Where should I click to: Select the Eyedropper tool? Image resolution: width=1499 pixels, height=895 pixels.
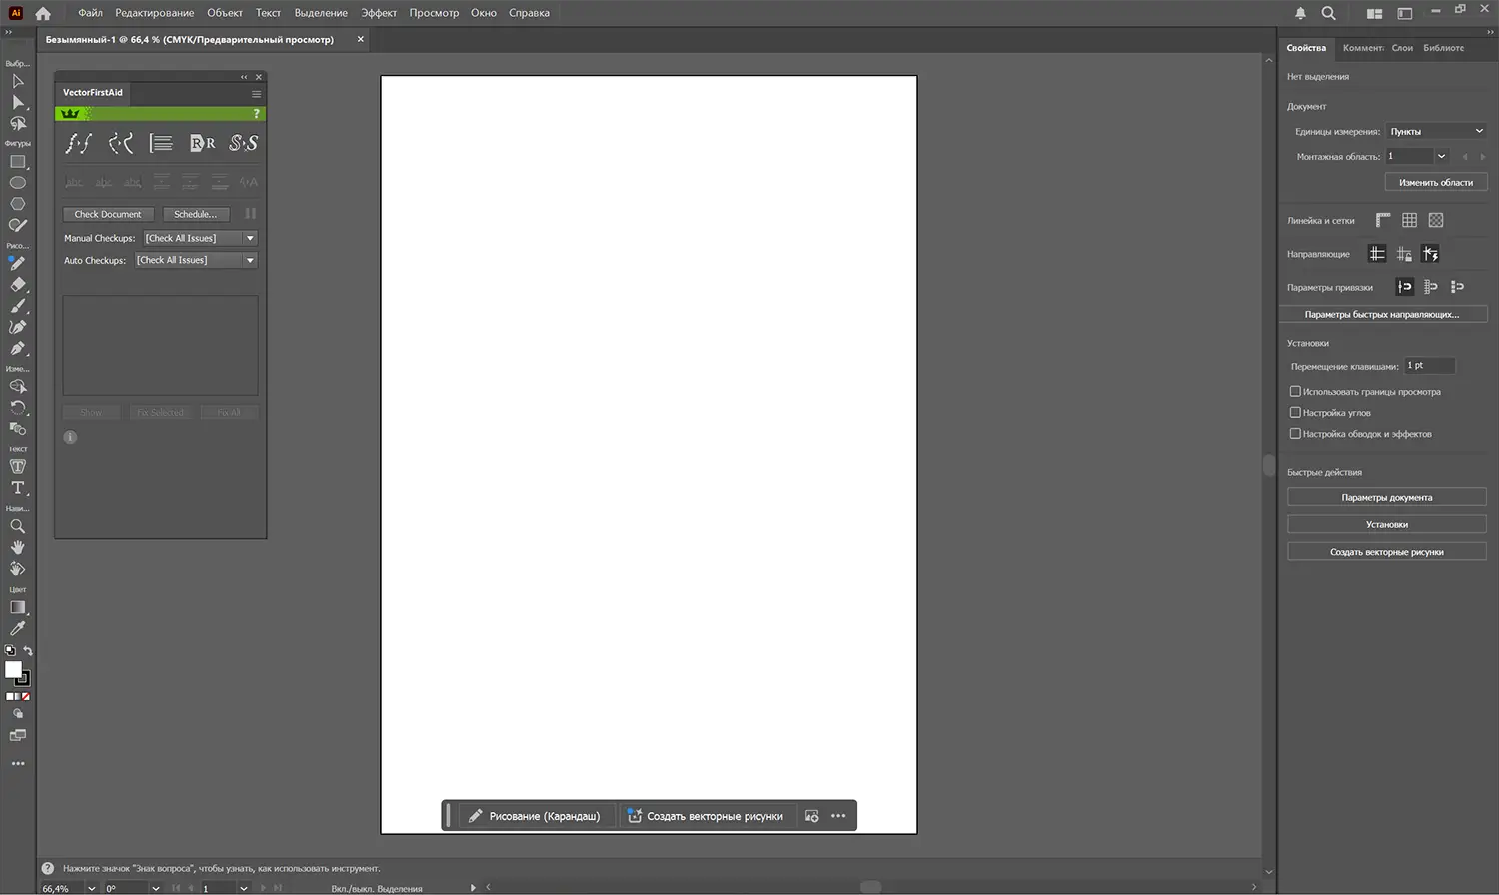(x=17, y=628)
